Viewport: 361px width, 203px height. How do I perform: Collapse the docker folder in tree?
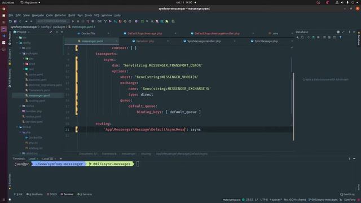[17, 127]
